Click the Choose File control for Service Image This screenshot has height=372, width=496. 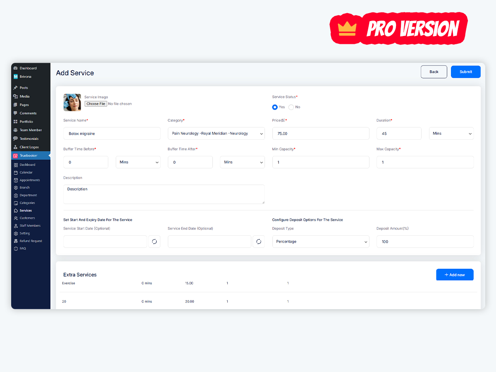pyautogui.click(x=95, y=104)
